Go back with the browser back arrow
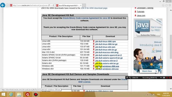 point(3,5)
